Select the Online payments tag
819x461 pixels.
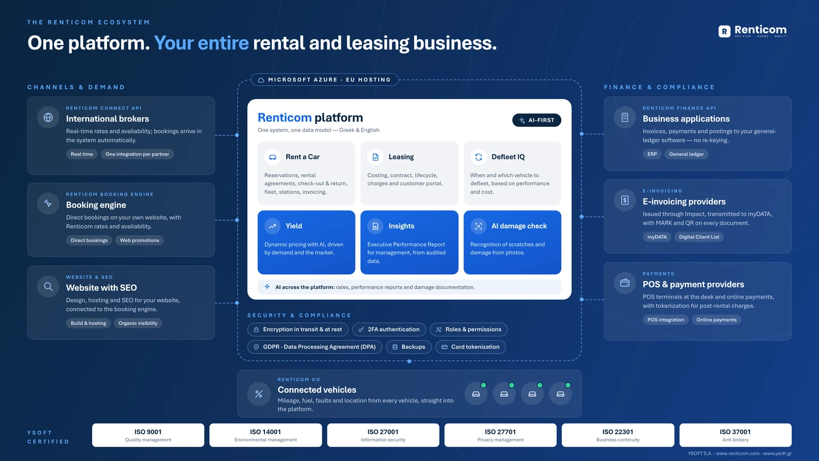coord(717,320)
